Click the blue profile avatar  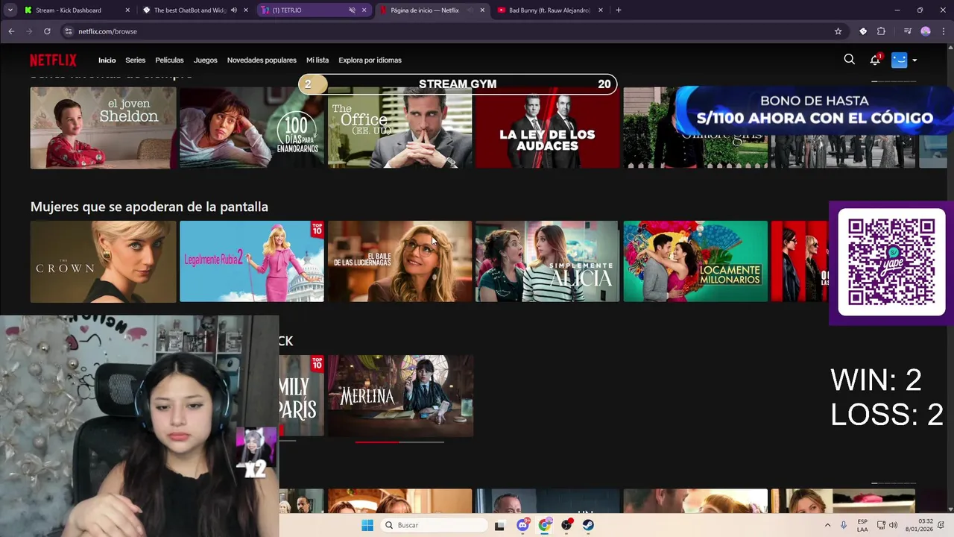900,60
